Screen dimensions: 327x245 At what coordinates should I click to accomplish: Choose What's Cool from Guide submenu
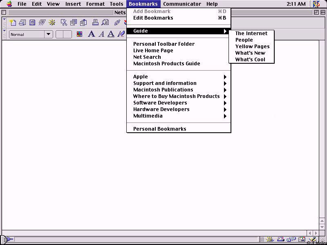250,60
